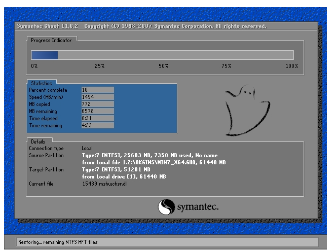This screenshot has width=336, height=252.
Task: Click the status bar restoring message
Action: point(57,242)
